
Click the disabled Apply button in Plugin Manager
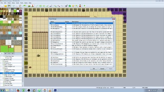110,69
